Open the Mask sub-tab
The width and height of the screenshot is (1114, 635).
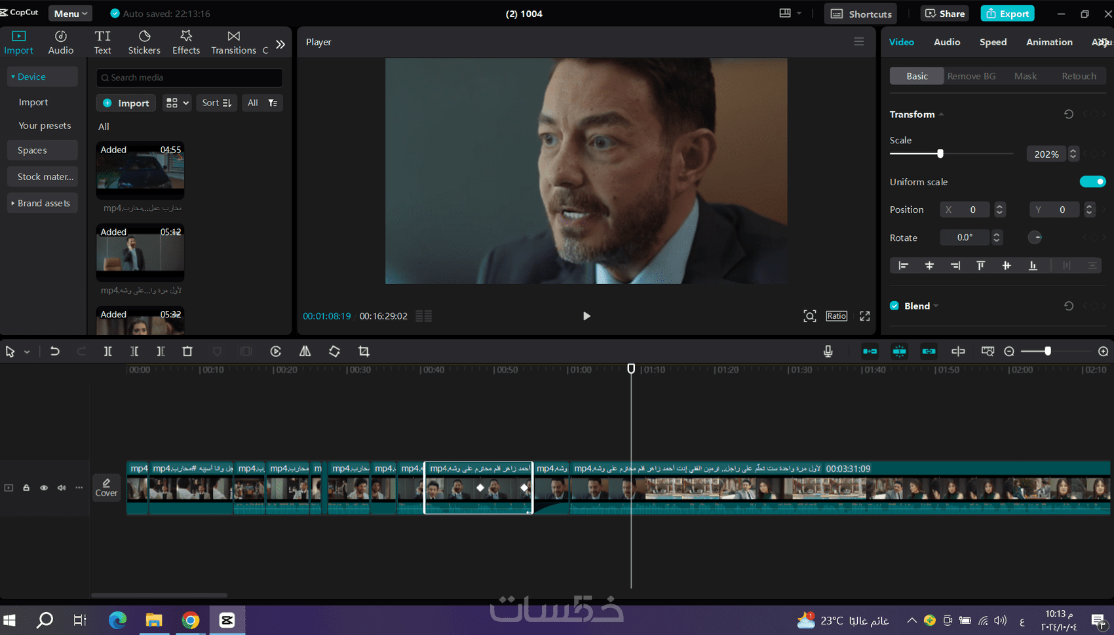click(x=1026, y=76)
